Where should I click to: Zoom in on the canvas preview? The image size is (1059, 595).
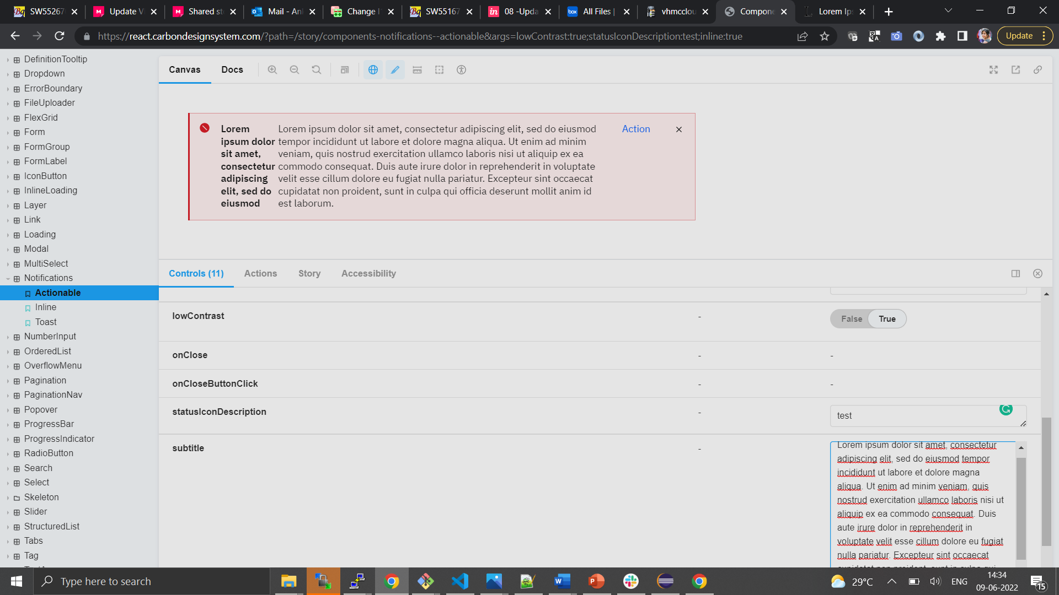272,69
